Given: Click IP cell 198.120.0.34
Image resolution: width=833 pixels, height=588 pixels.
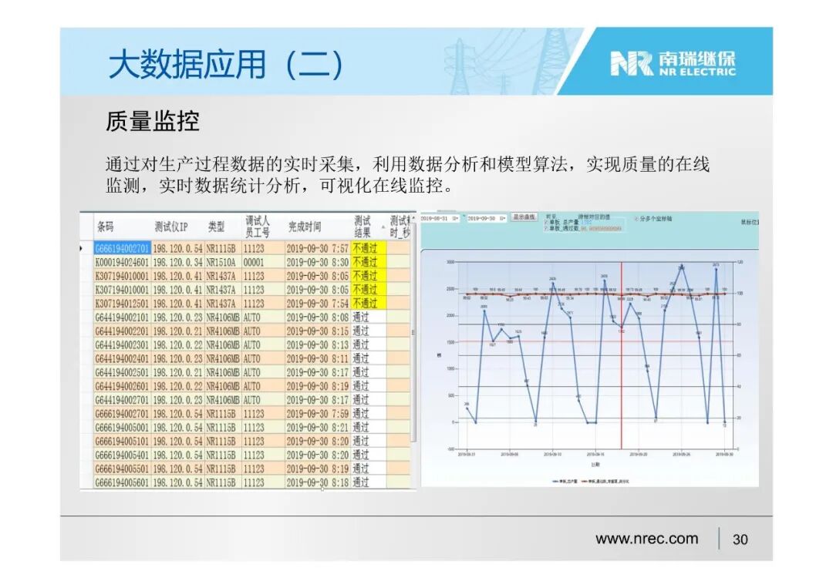Looking at the screenshot, I should point(177,262).
